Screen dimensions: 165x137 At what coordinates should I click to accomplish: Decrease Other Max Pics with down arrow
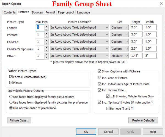pyautogui.click(x=46, y=57)
